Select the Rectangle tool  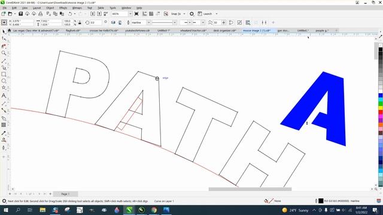[x=4, y=74]
